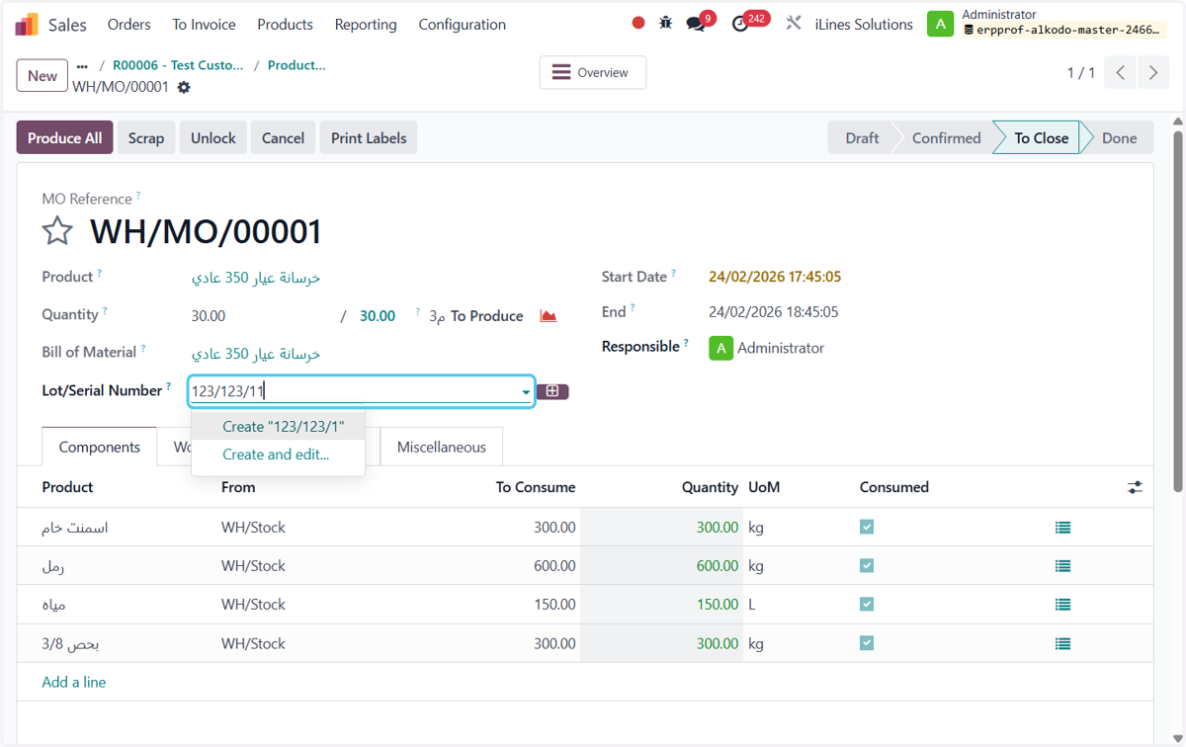This screenshot has width=1186, height=747.
Task: Click quantity 150.00 for مياه
Action: (x=717, y=605)
